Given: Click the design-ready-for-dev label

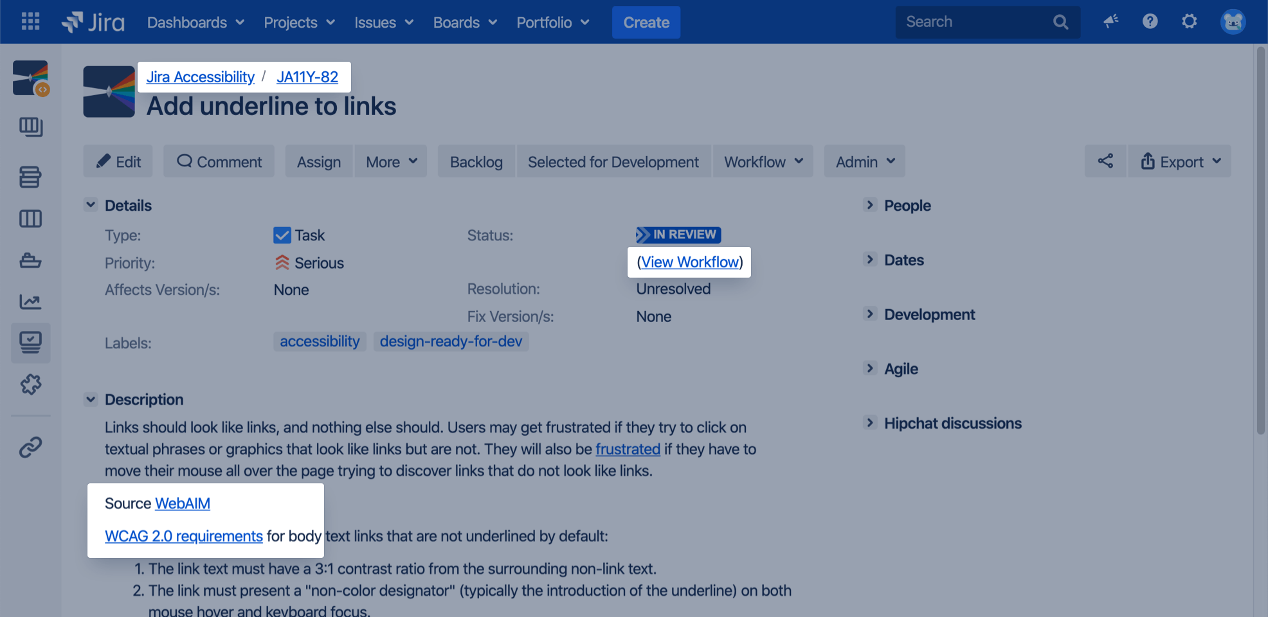Looking at the screenshot, I should click(451, 341).
